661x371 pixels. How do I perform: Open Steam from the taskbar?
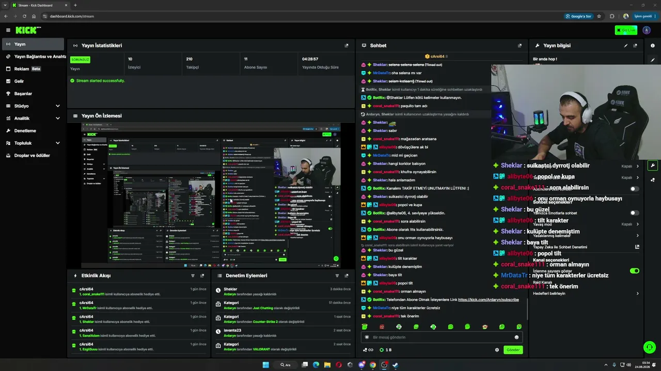click(396, 365)
